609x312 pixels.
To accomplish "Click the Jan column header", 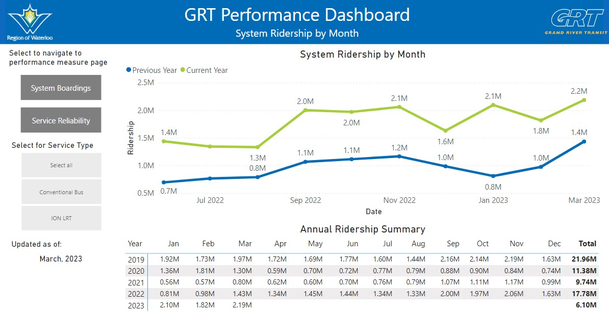I will point(173,244).
